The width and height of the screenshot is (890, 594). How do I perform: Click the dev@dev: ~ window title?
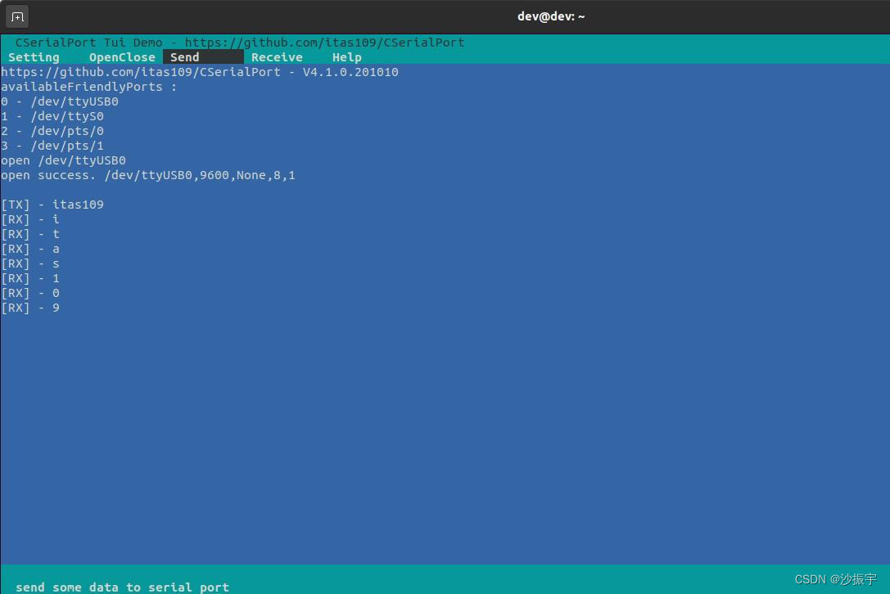[x=551, y=16]
